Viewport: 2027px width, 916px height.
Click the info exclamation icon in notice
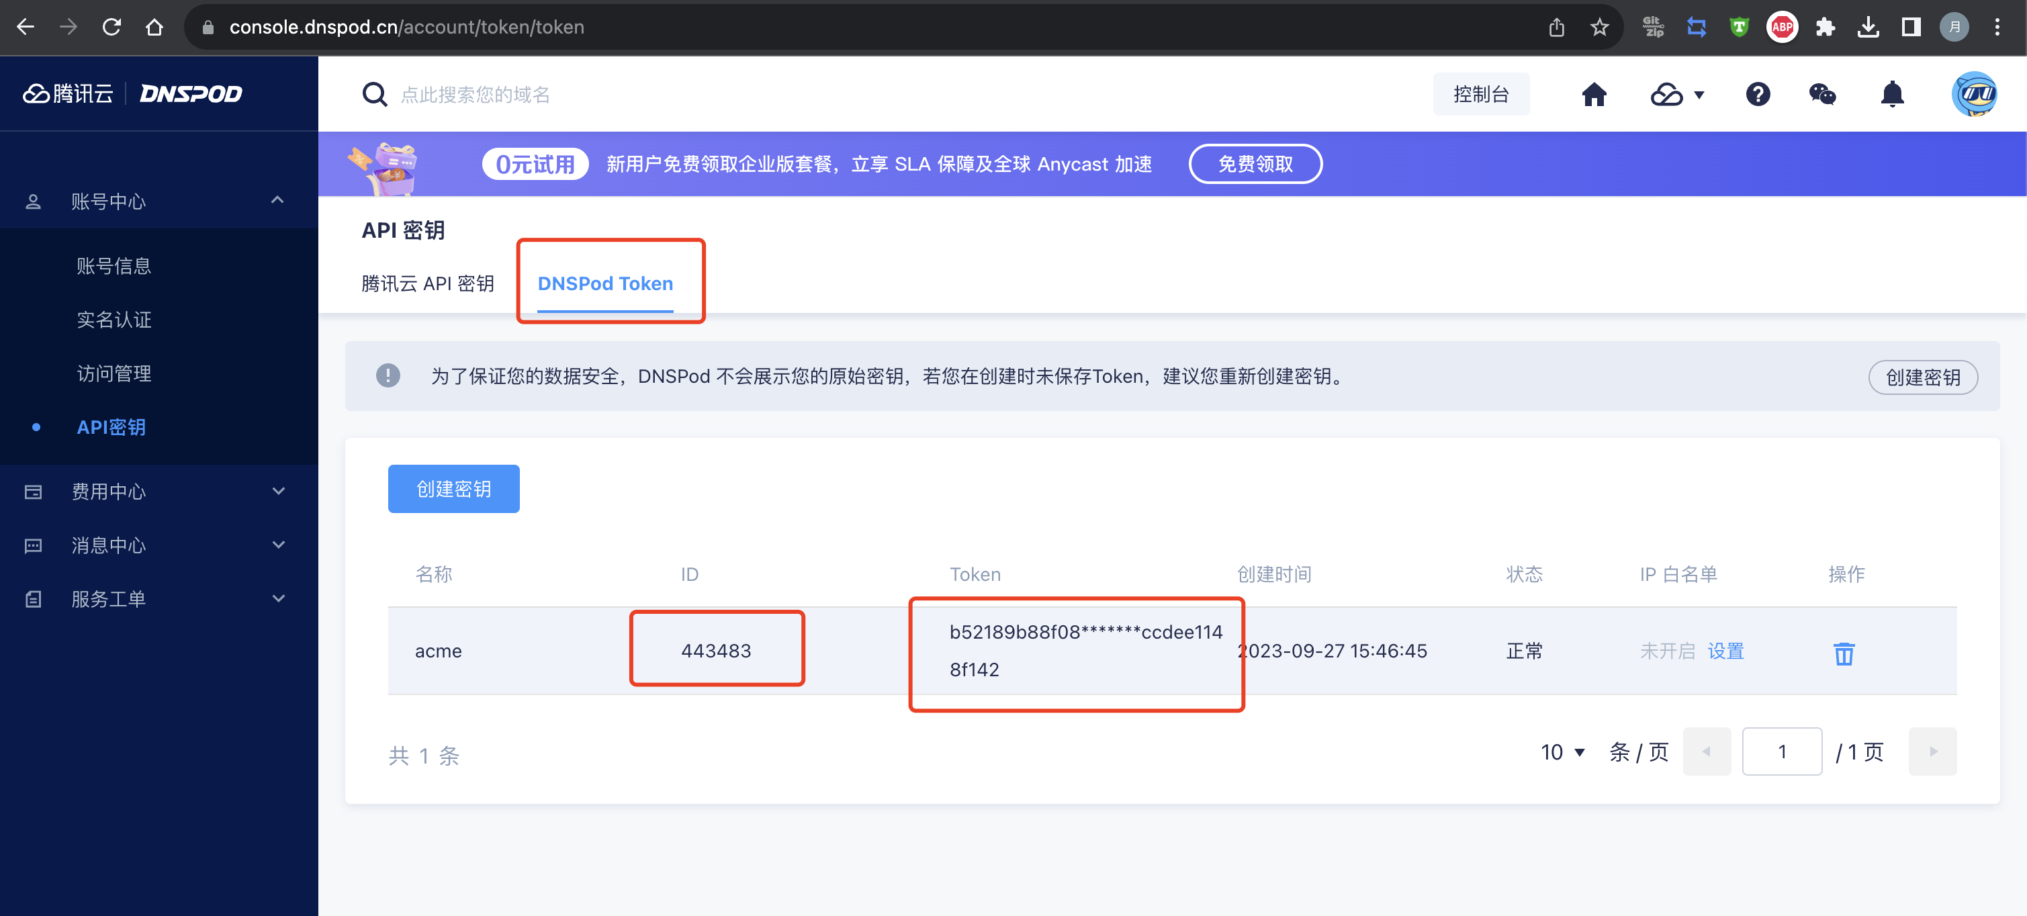click(388, 376)
